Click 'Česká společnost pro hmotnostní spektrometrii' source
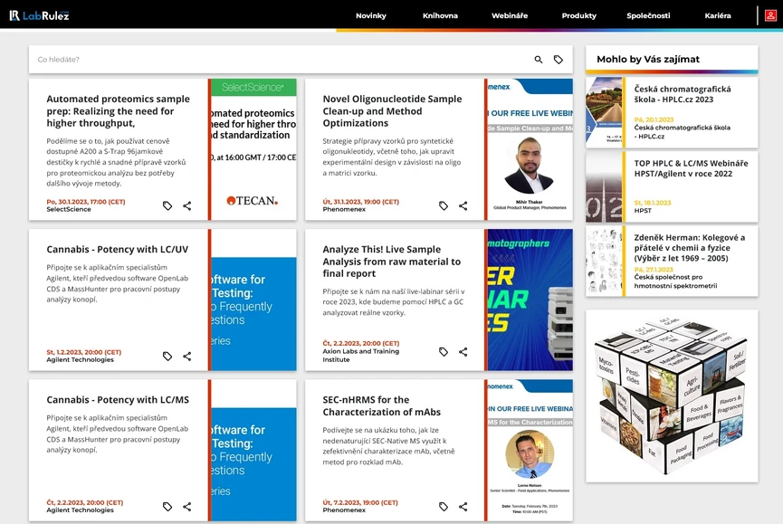The width and height of the screenshot is (783, 524). point(675,281)
